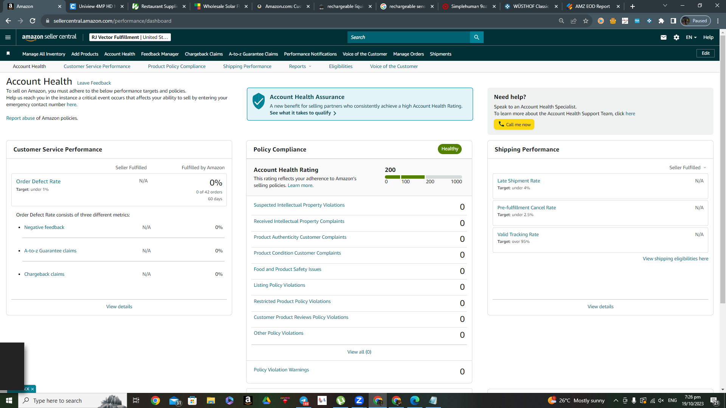Go back using the browser back arrow
This screenshot has height=408, width=726.
click(8, 21)
